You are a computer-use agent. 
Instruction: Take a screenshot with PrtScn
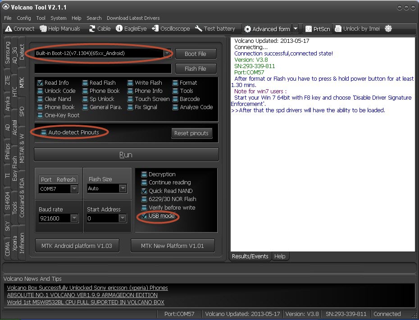318,29
